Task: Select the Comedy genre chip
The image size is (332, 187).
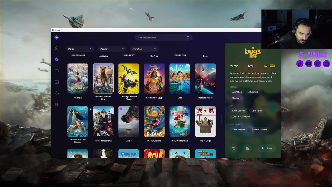Action: click(x=236, y=98)
